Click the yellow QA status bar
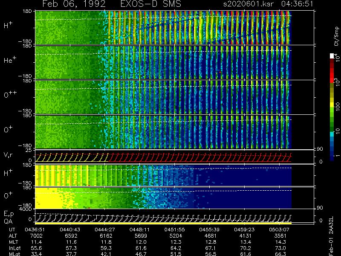Image resolution: width=341 pixels, height=256 pixels. click(x=163, y=223)
